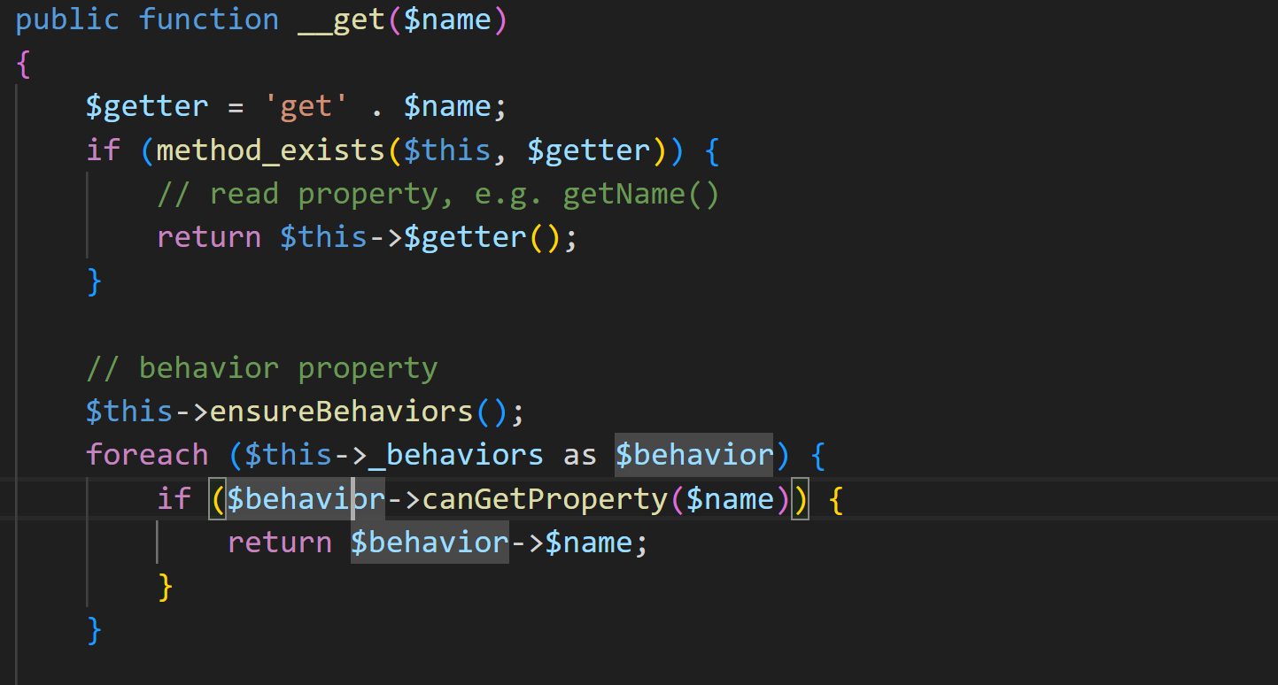Click the closing brace of foreach loop
The width and height of the screenshot is (1278, 685).
(95, 629)
